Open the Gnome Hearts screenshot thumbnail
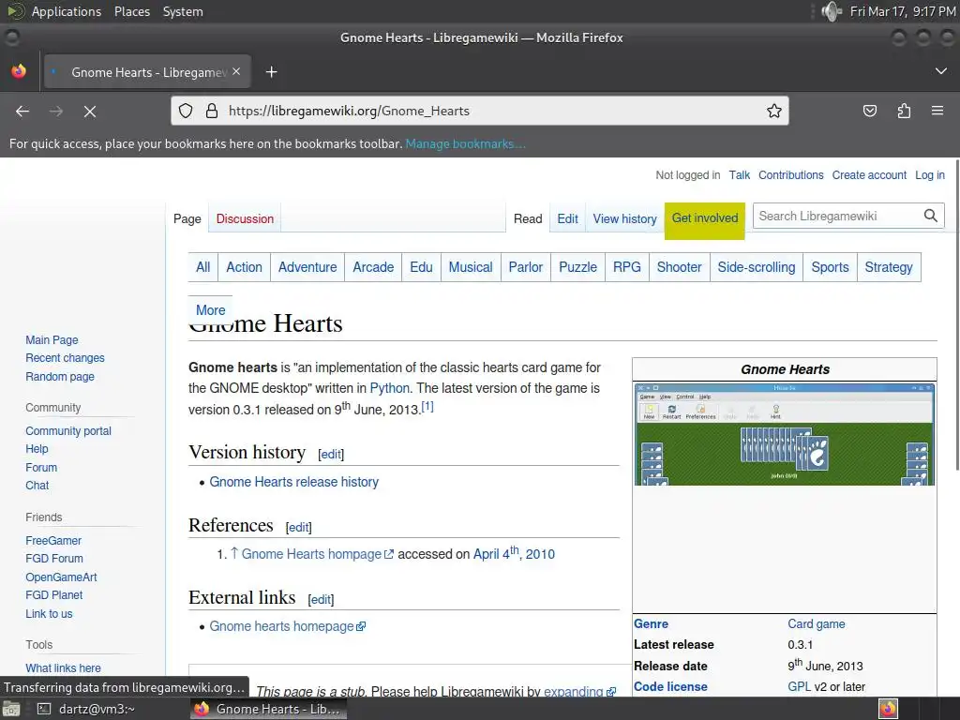 (785, 434)
